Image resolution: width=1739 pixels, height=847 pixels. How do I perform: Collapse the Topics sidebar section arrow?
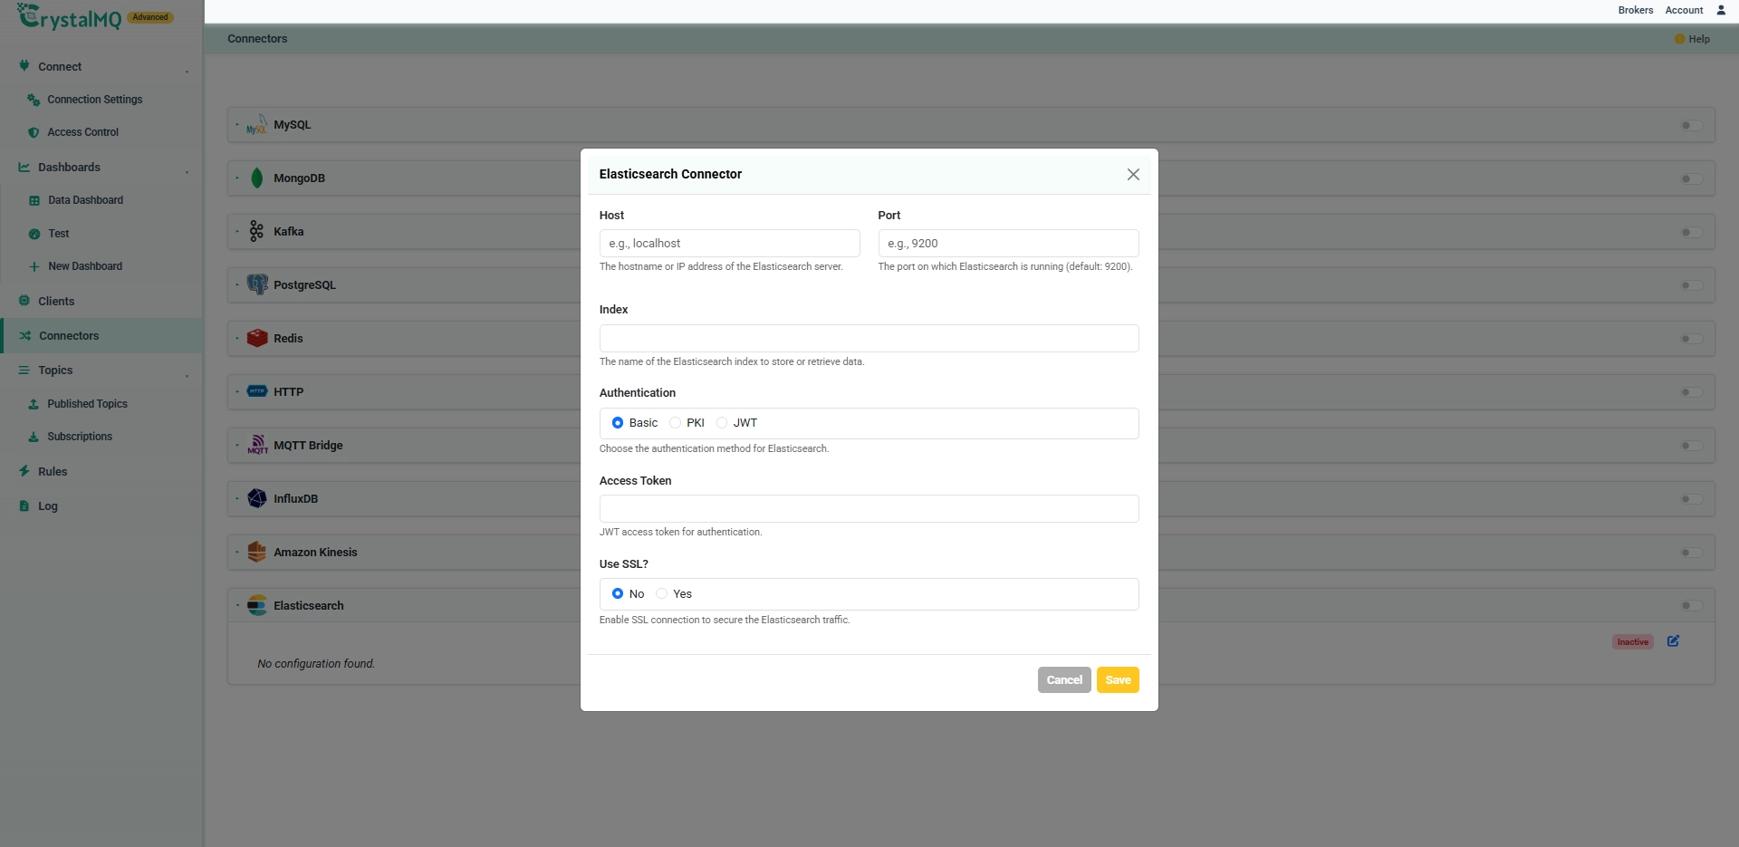click(x=187, y=374)
